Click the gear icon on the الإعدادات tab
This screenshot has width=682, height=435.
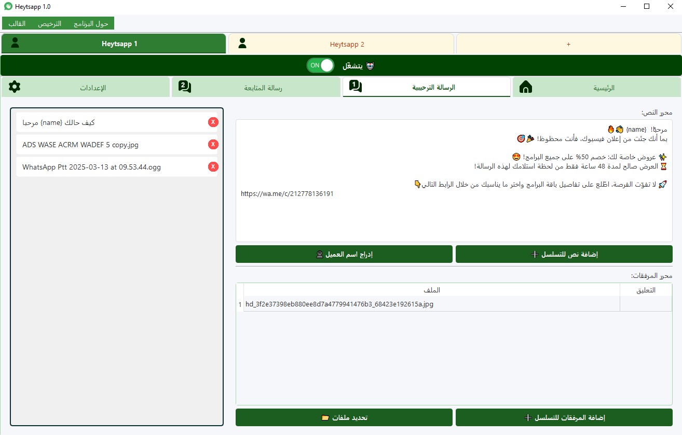(15, 87)
